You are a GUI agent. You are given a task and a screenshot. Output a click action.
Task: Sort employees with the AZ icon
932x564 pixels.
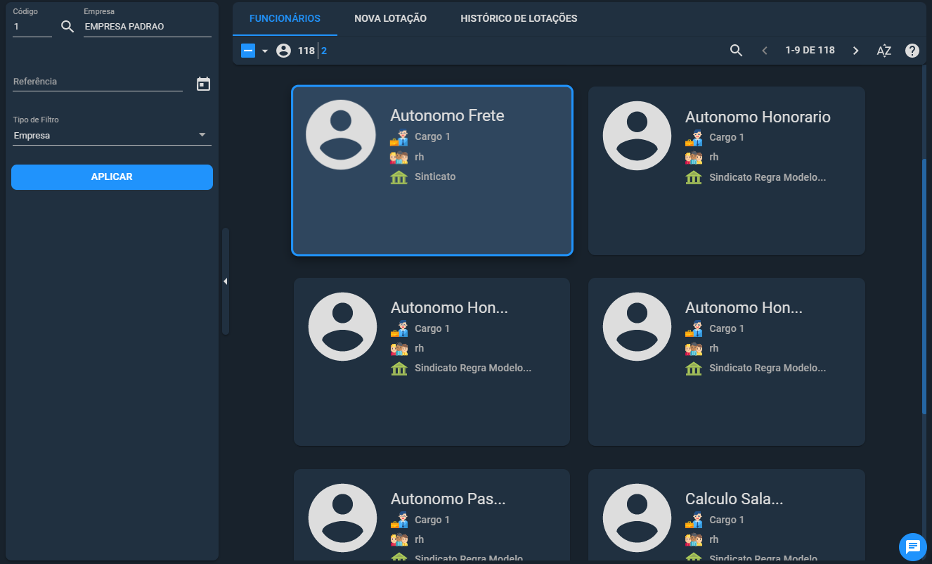pyautogui.click(x=884, y=51)
